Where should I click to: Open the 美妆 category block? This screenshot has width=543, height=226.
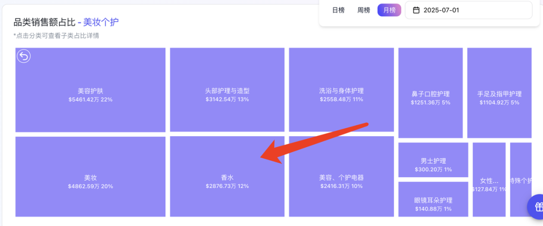pos(90,177)
